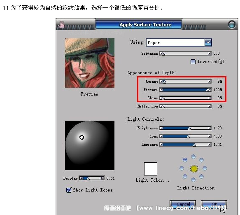Viewport: 240px width, 215px height.
Task: Open the Using dropdown arrow
Action: (x=208, y=42)
